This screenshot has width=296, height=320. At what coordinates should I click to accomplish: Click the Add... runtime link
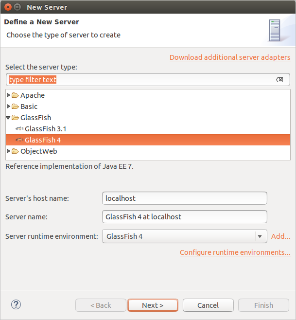point(281,236)
